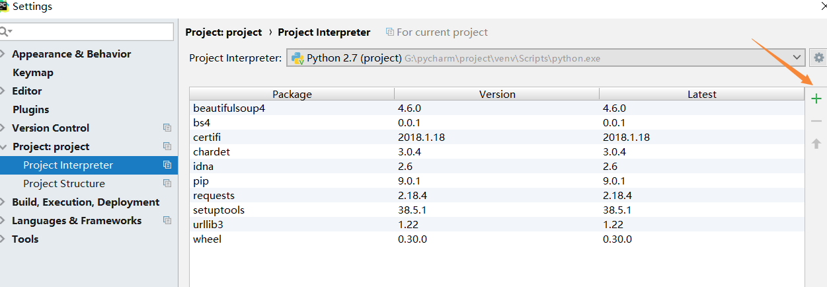Open the interpreter gear settings icon

(x=819, y=58)
